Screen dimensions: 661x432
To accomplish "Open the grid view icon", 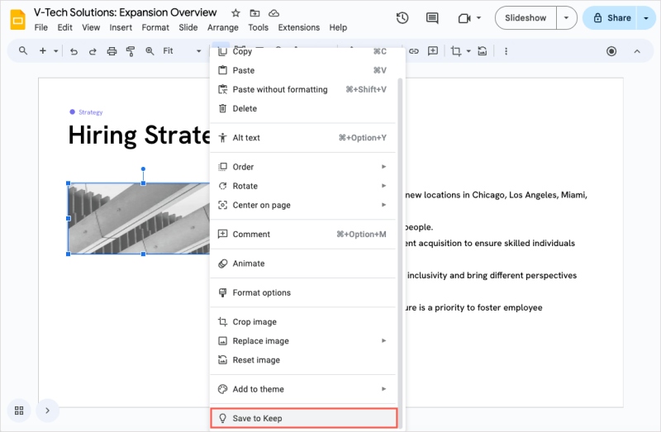I will 19,410.
